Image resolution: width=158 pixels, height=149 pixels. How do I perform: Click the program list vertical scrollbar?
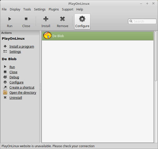point(156,56)
